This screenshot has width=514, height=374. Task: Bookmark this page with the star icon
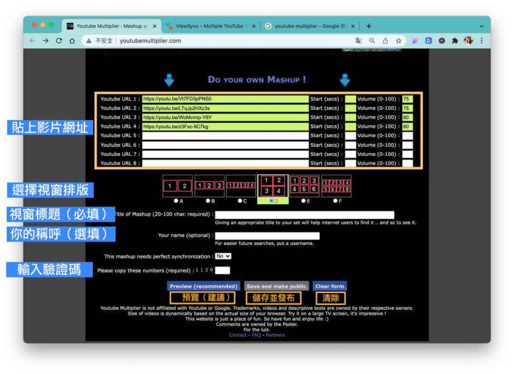point(399,41)
